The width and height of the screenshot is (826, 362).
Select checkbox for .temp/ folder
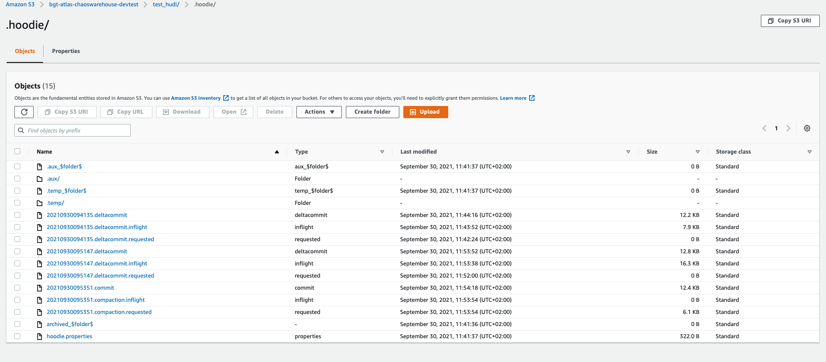(x=18, y=203)
